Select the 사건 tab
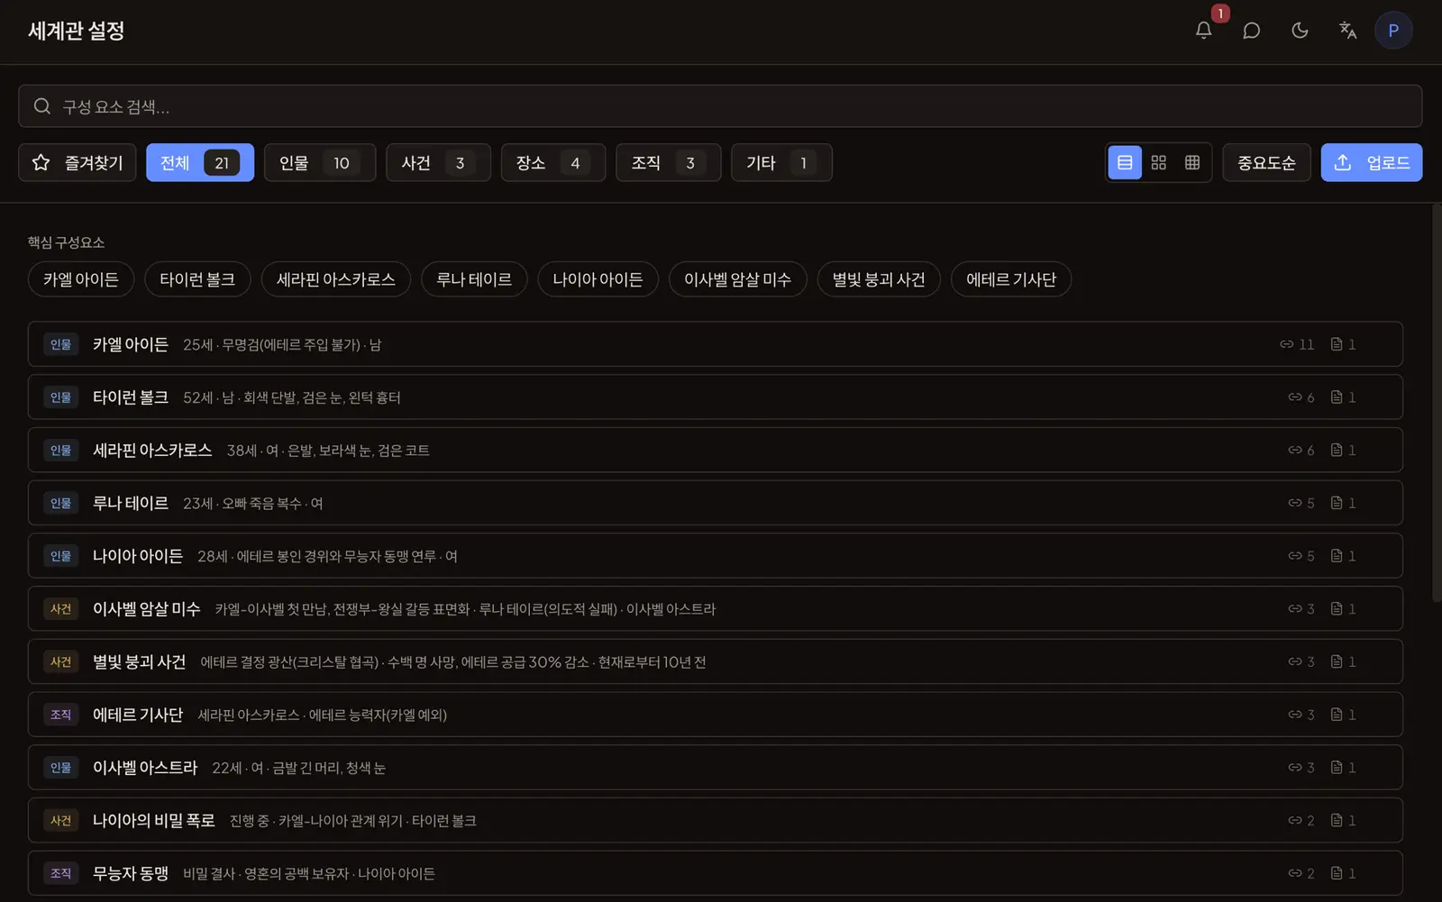 click(438, 163)
